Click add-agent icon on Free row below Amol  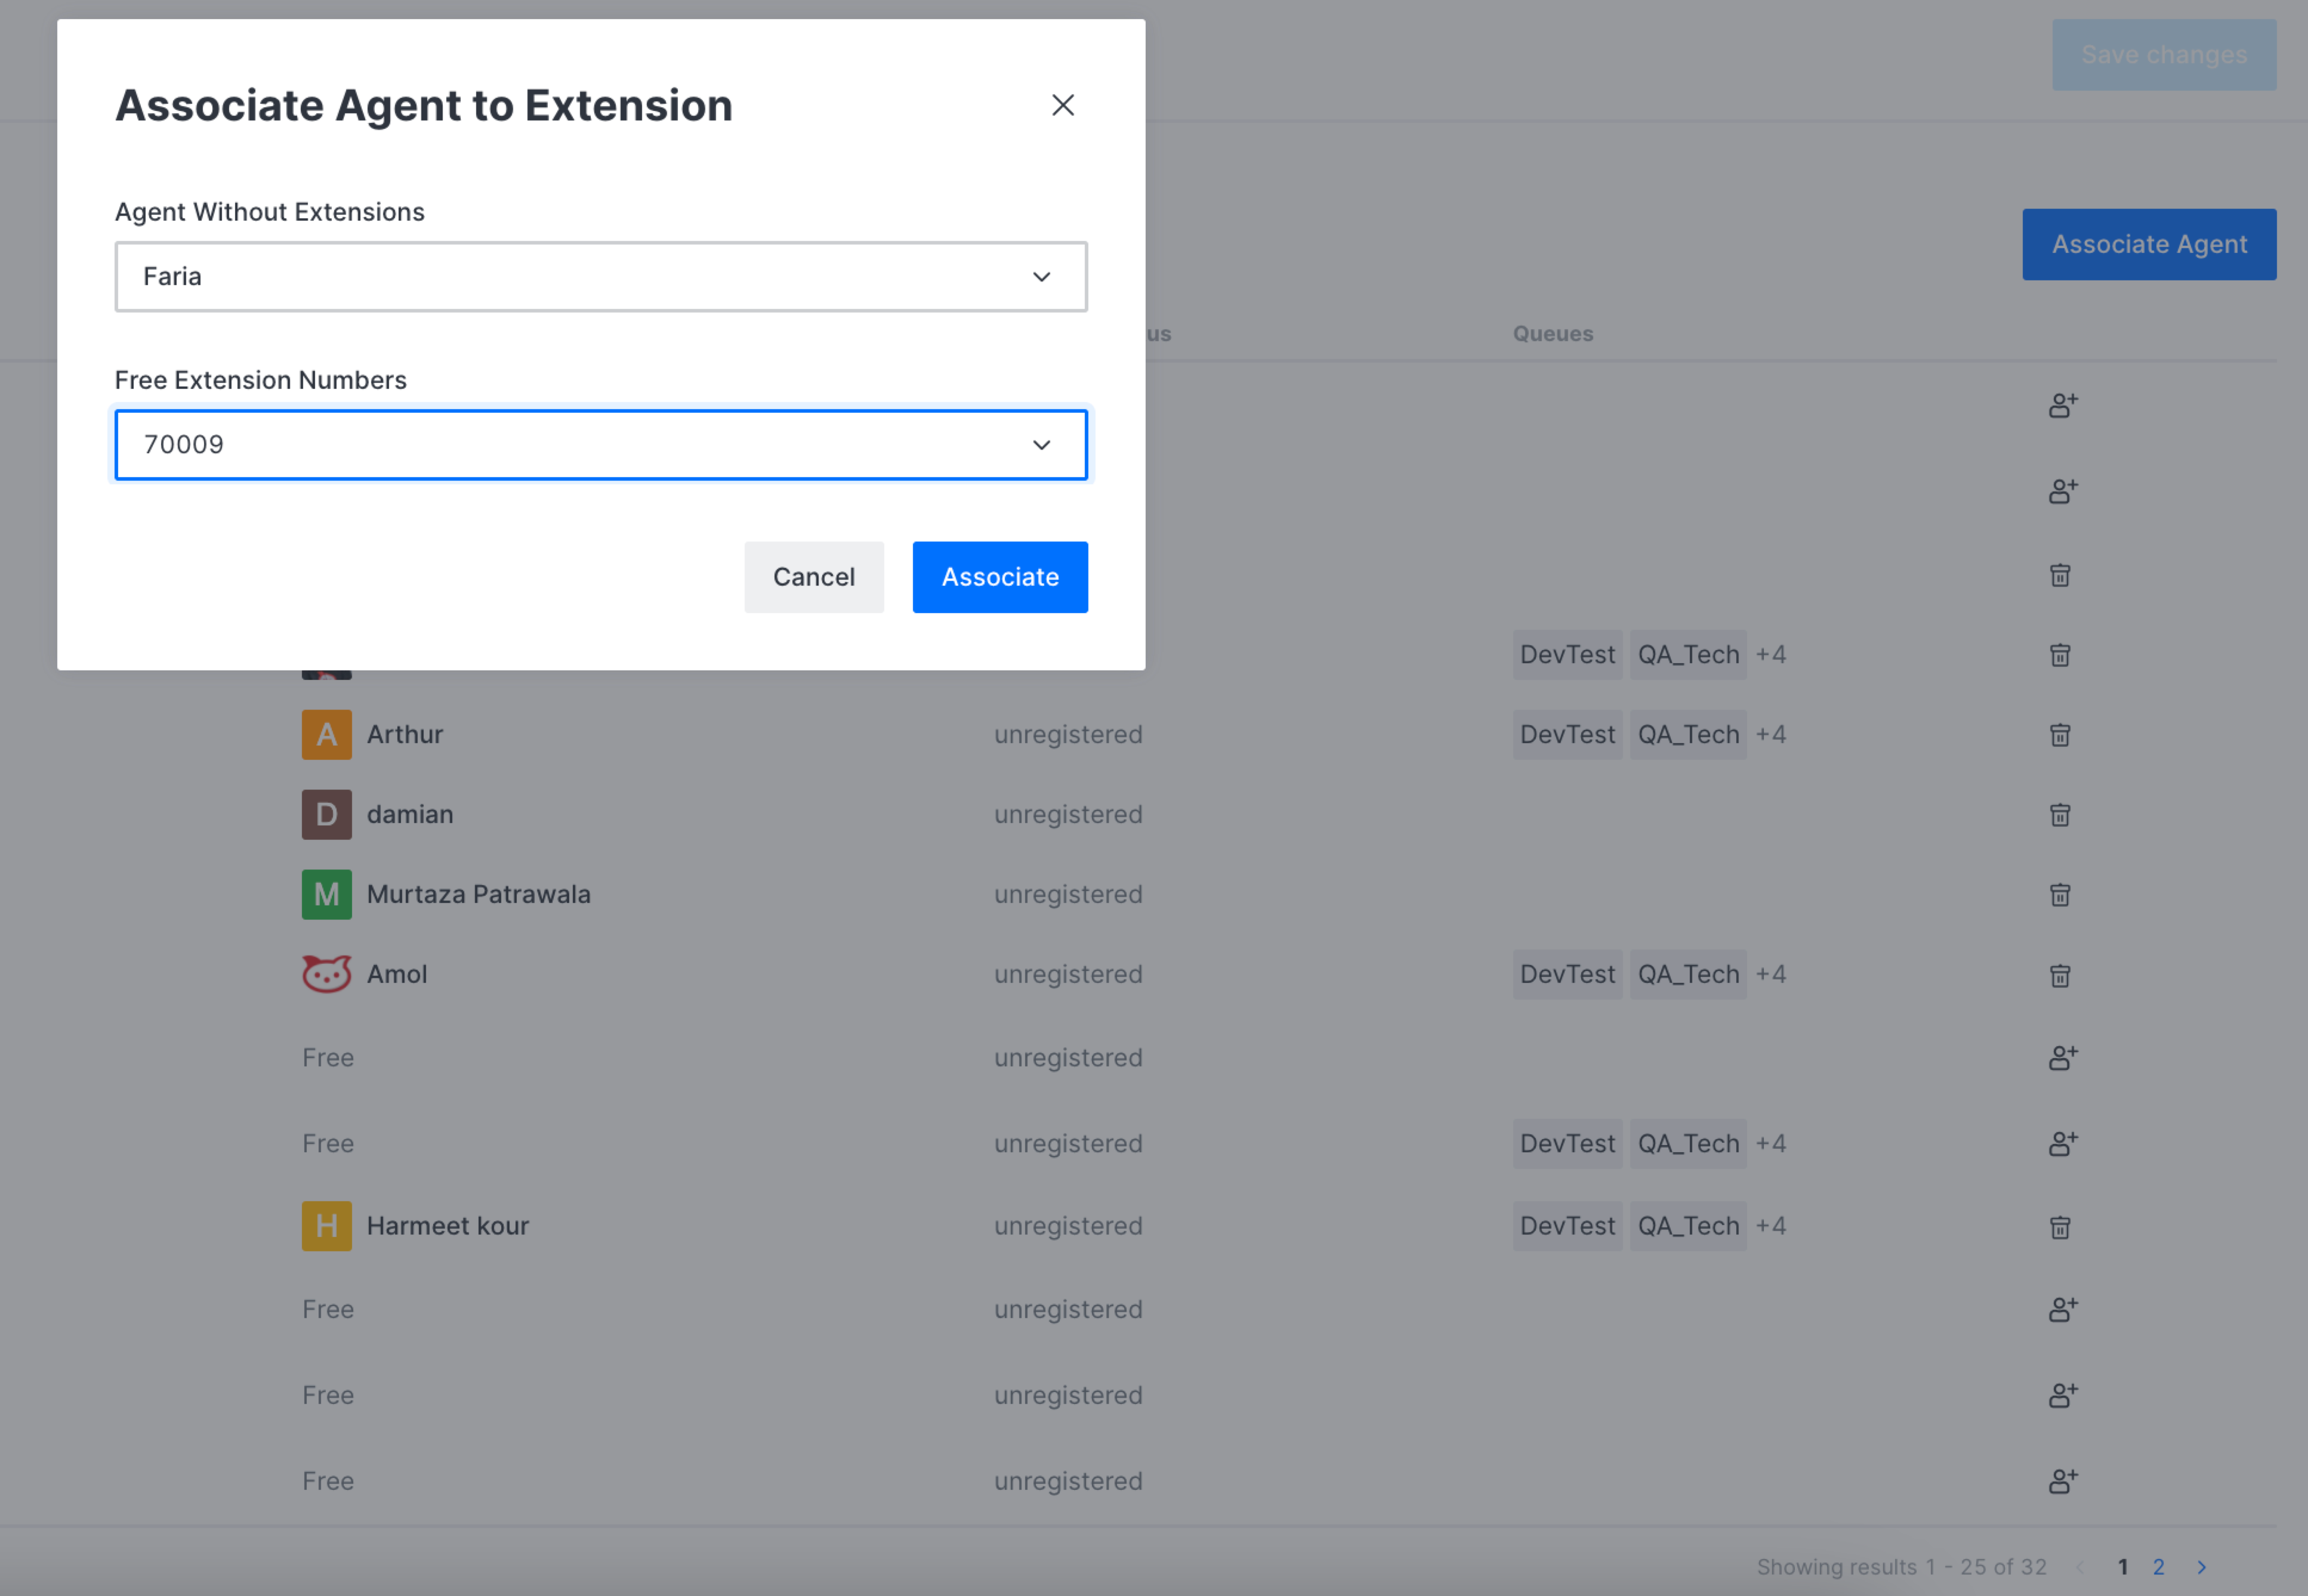coord(2062,1057)
